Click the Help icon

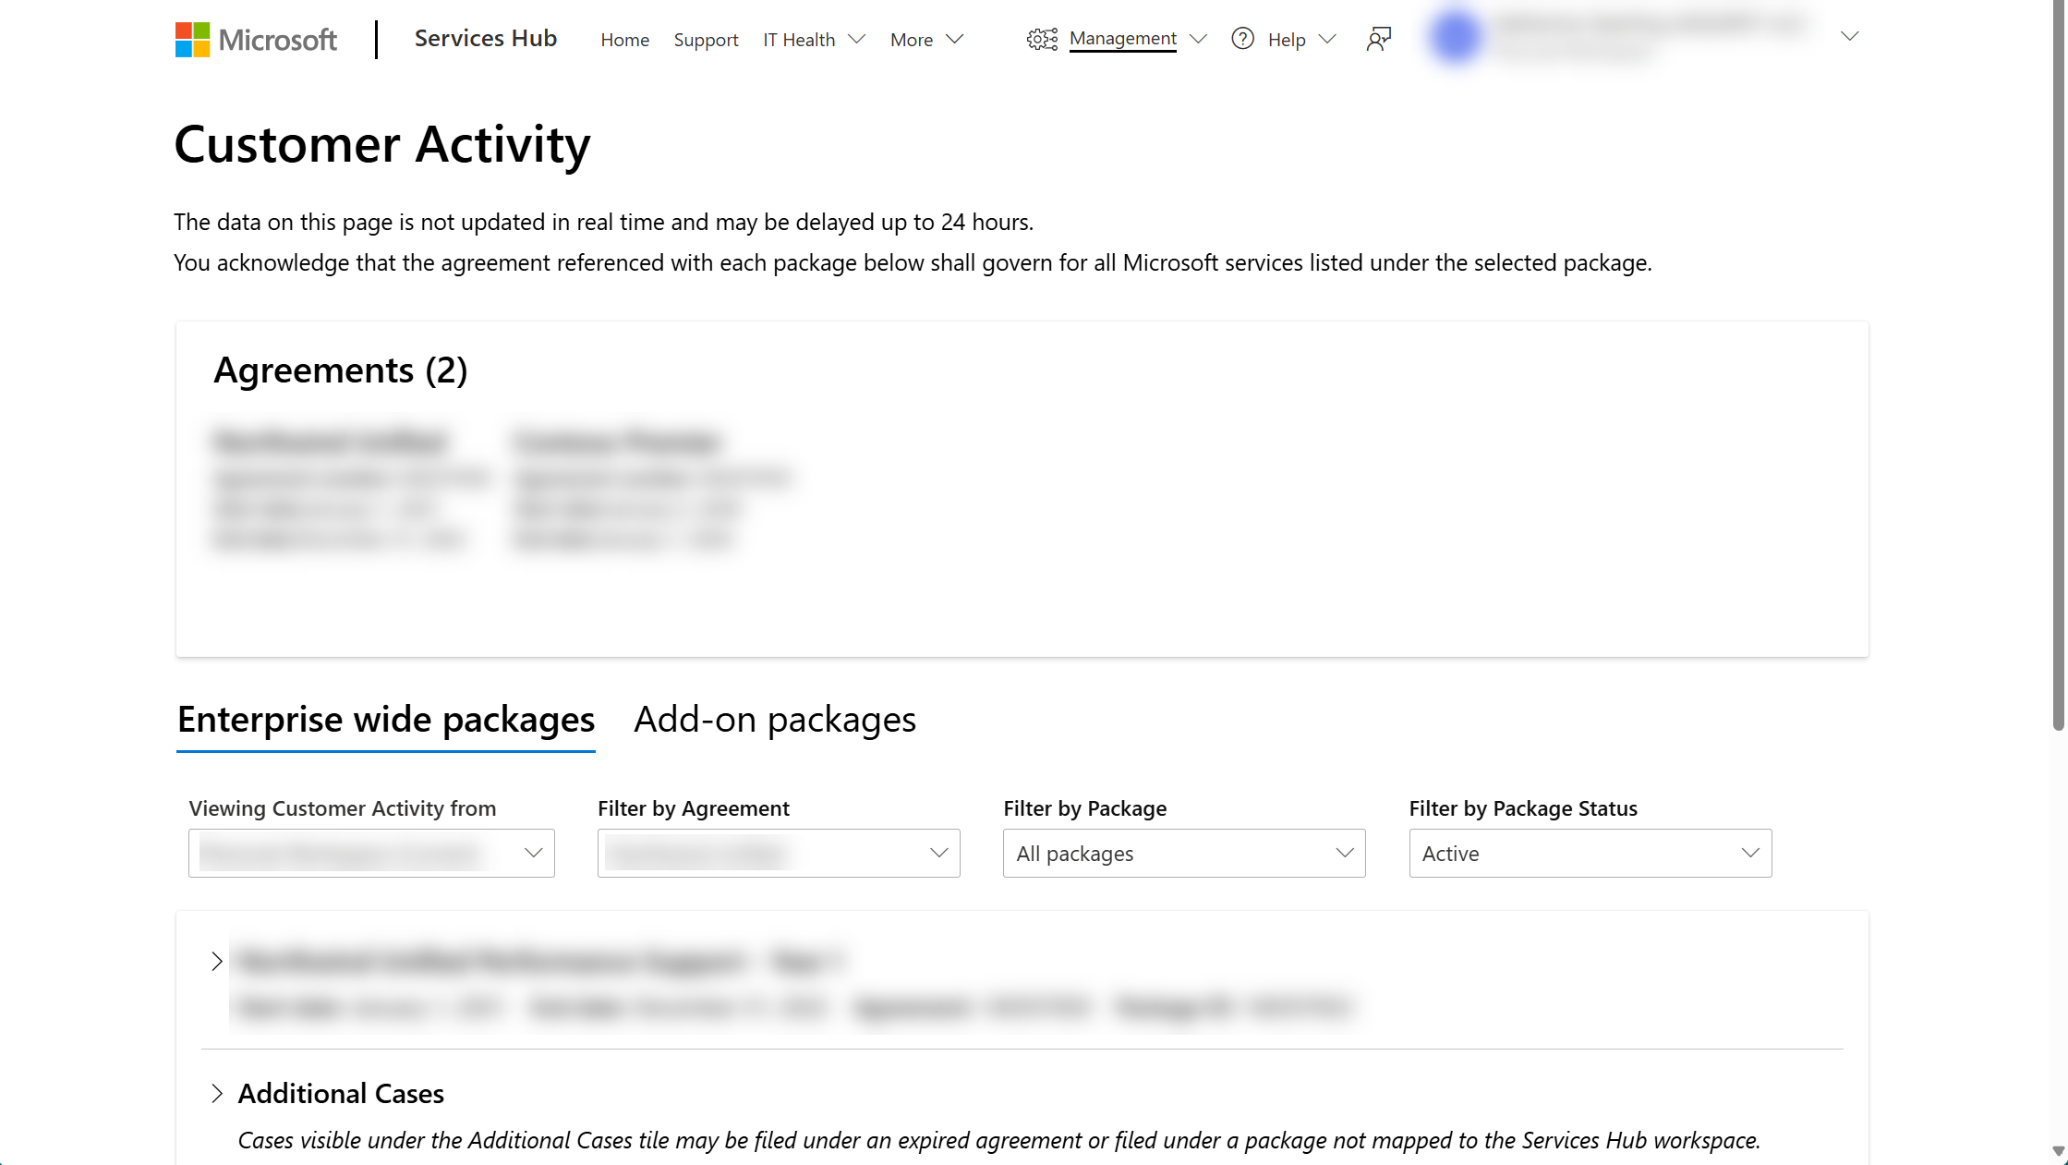(x=1244, y=39)
